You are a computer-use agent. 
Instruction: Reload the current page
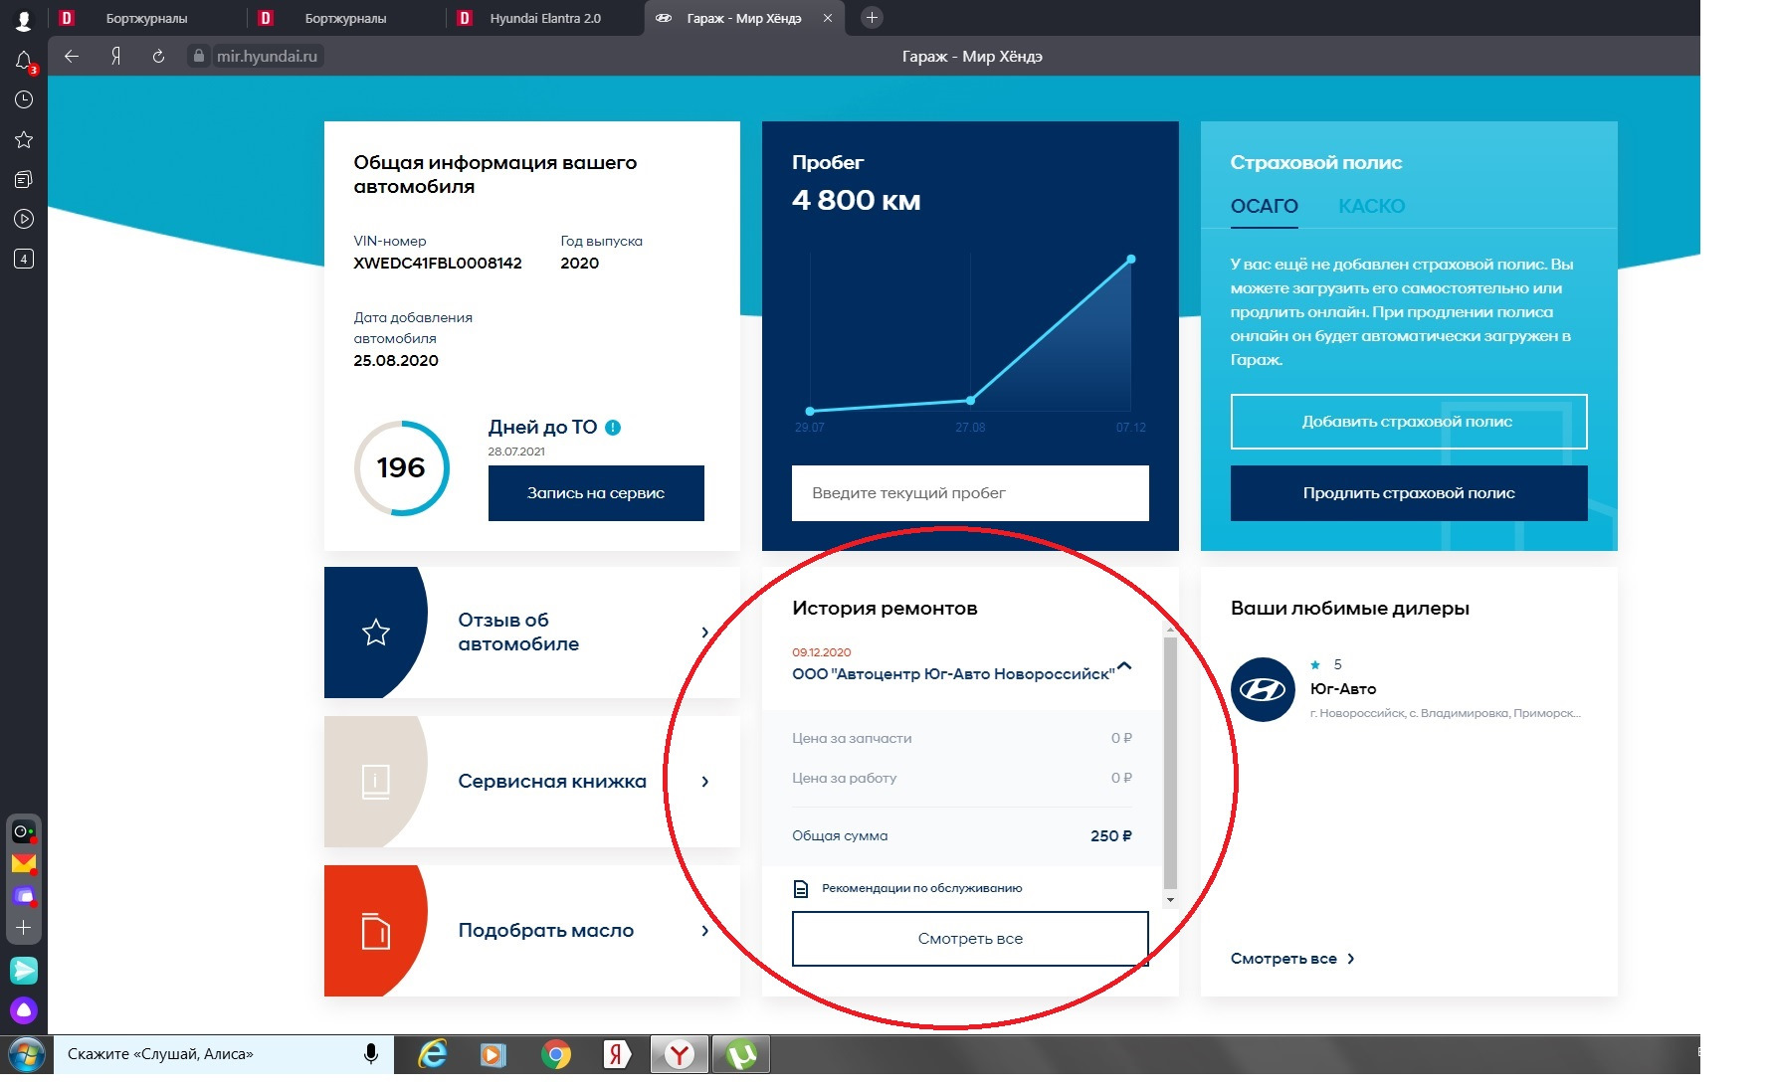[x=158, y=57]
